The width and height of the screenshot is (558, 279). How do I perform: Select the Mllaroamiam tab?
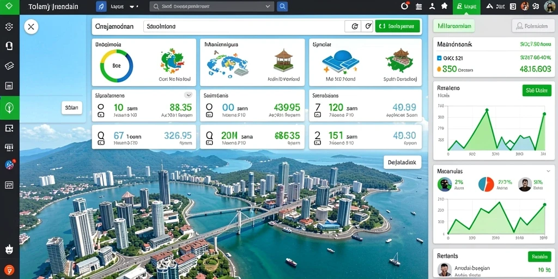(454, 26)
